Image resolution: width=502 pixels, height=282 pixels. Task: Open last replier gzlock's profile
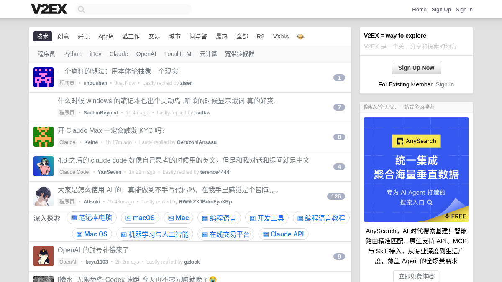pos(192,262)
